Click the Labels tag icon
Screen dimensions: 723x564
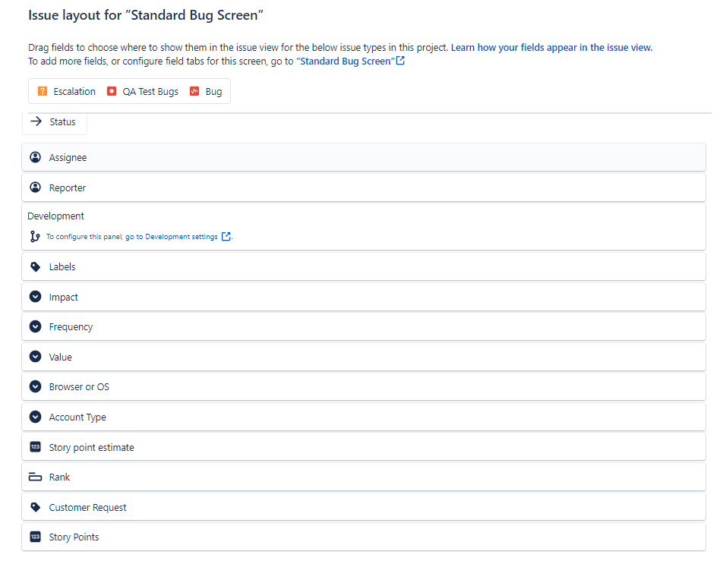click(x=35, y=267)
